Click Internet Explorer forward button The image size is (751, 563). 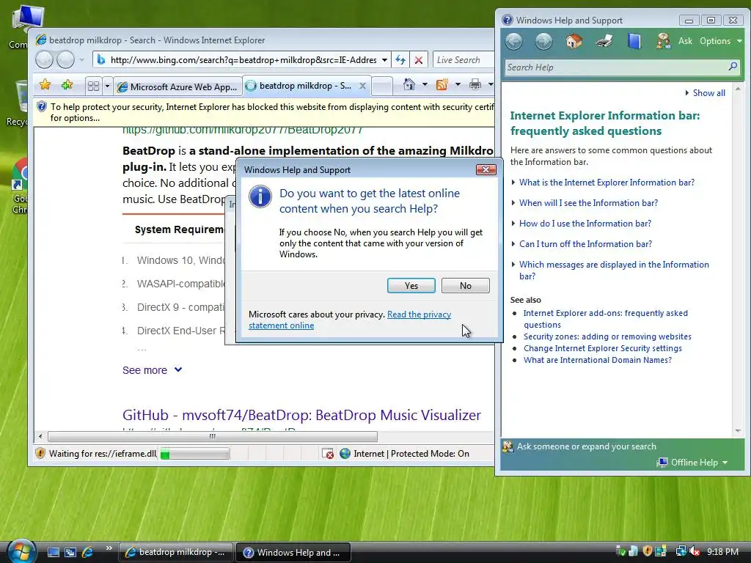pyautogui.click(x=65, y=60)
